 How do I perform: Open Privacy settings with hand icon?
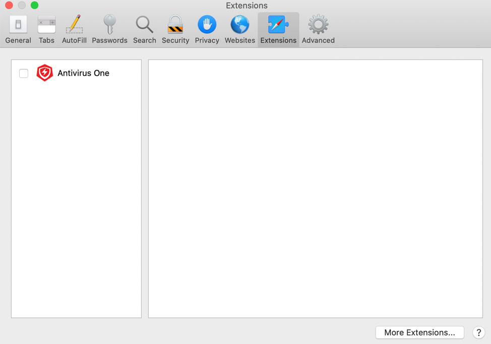click(x=207, y=30)
